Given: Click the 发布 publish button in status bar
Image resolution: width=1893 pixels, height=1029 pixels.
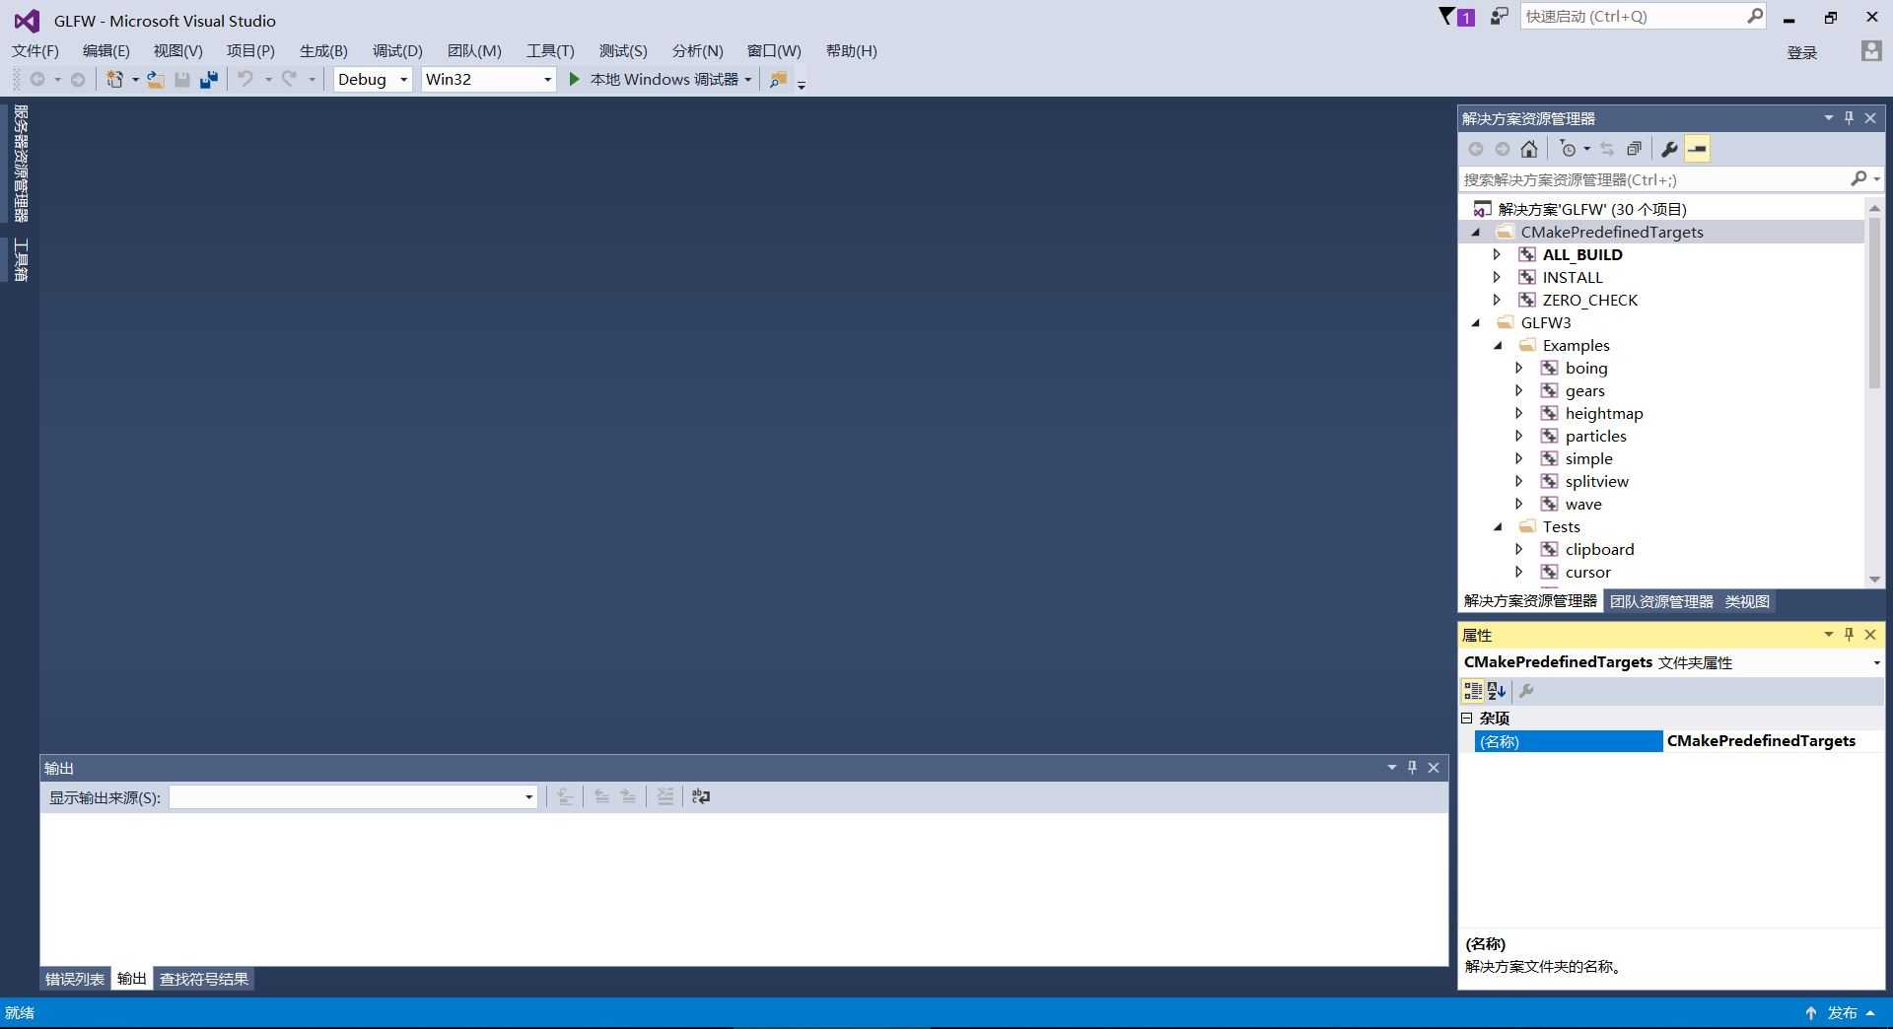Looking at the screenshot, I should [1841, 1013].
